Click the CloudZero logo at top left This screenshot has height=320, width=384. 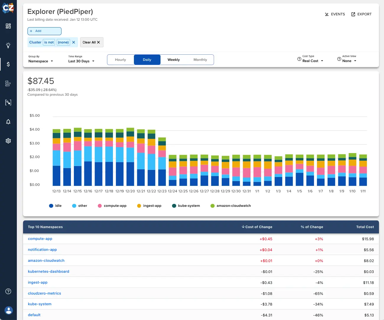(x=8, y=8)
